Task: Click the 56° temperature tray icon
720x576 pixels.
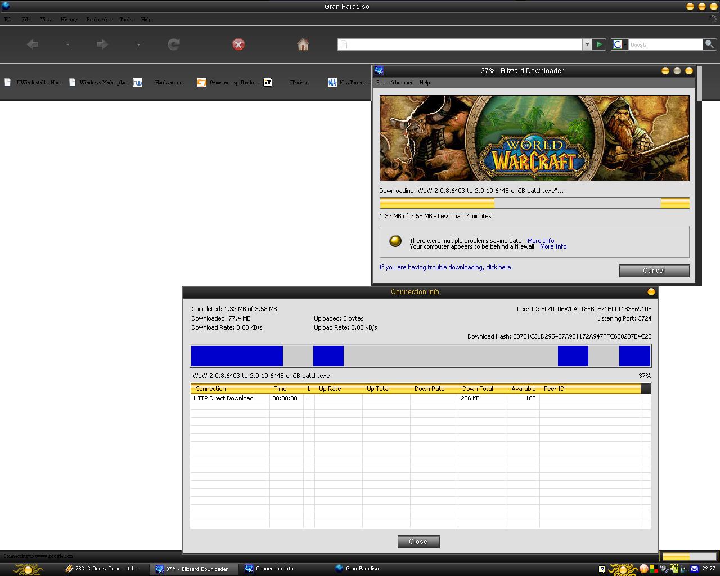Action: tap(674, 568)
